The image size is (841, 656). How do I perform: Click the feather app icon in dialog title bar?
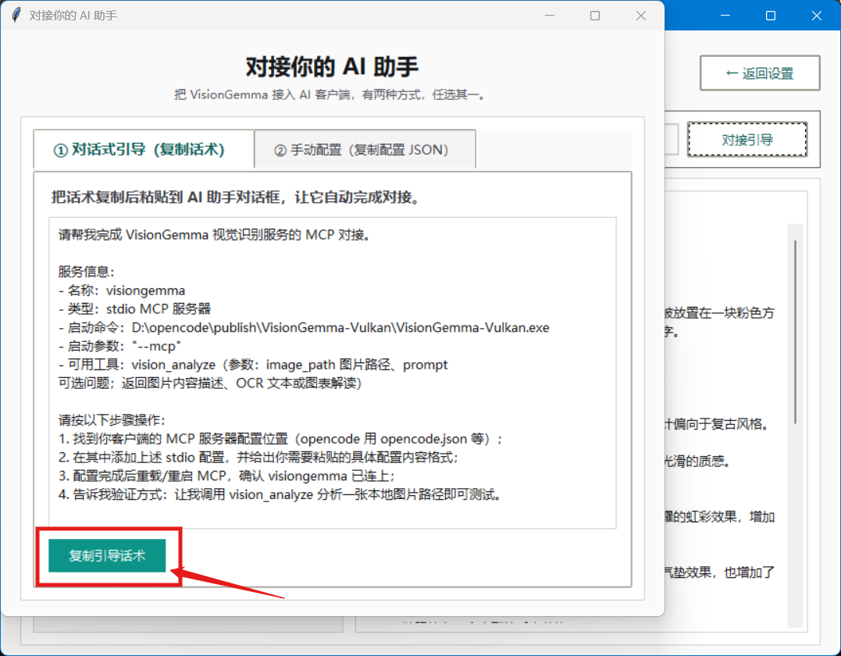pyautogui.click(x=16, y=15)
